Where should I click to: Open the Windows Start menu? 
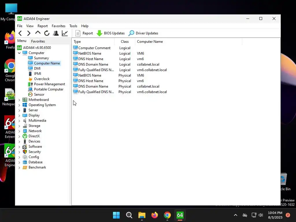116,215
